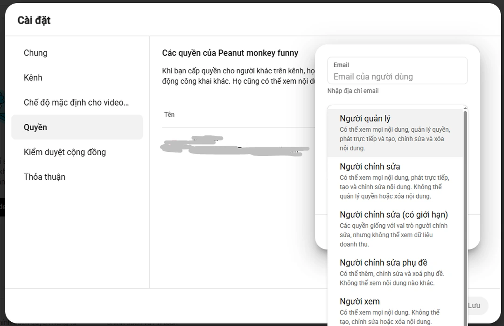Click heading "Các quyền của Peanut monkey funny"
This screenshot has height=326, width=504.
230,53
